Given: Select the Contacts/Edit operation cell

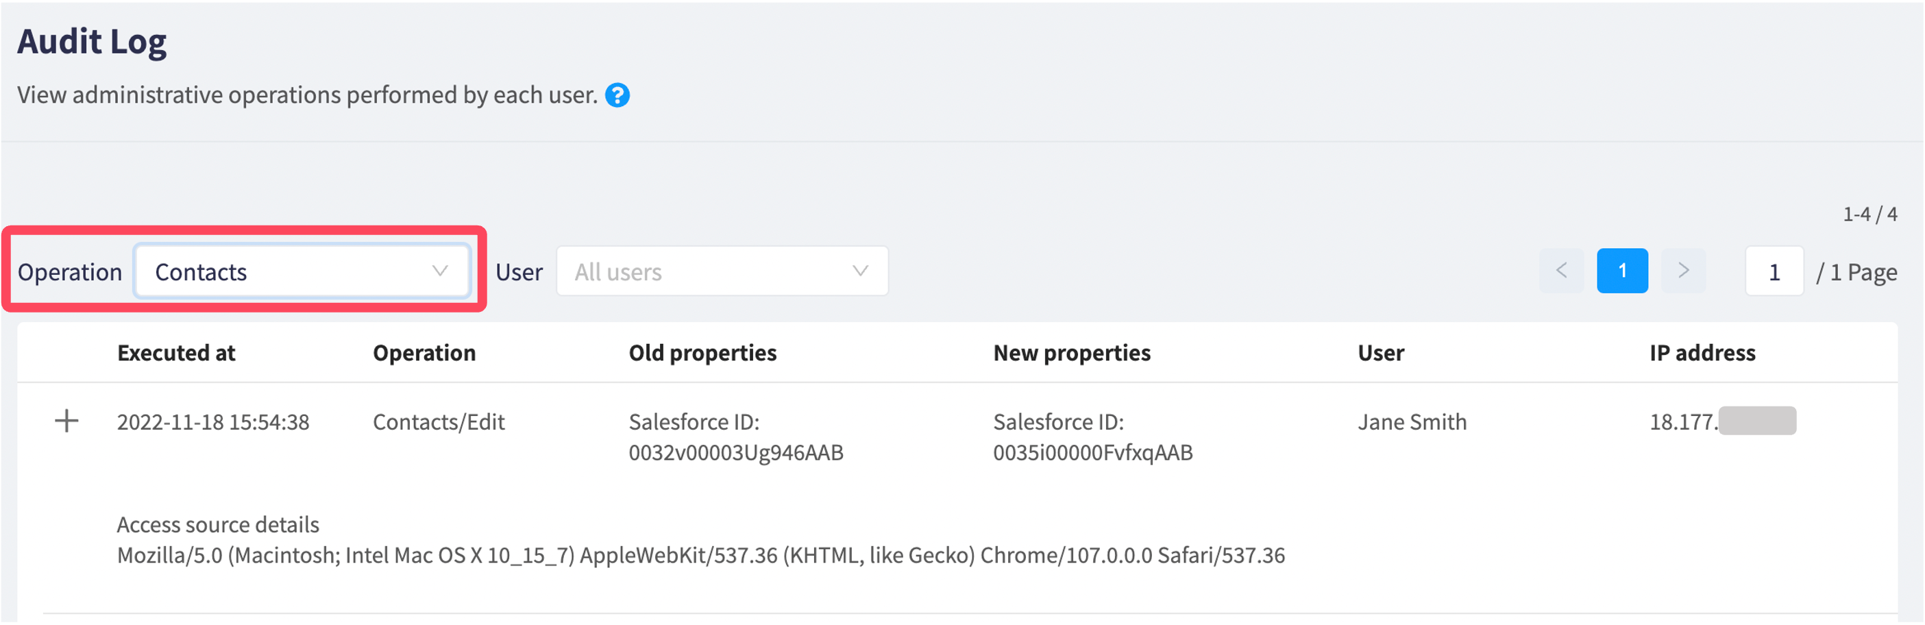Looking at the screenshot, I should point(439,422).
